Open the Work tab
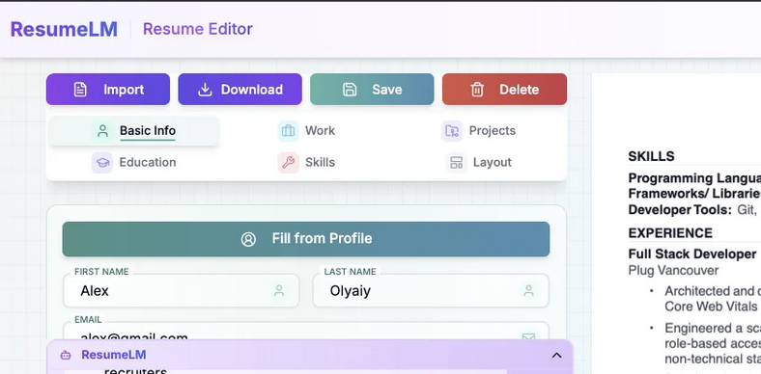 coord(306,131)
